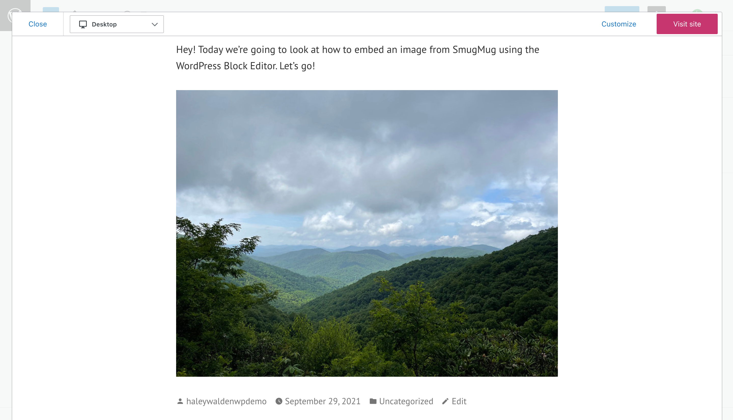Click the chevron arrow of the Desktop selector

pyautogui.click(x=154, y=24)
